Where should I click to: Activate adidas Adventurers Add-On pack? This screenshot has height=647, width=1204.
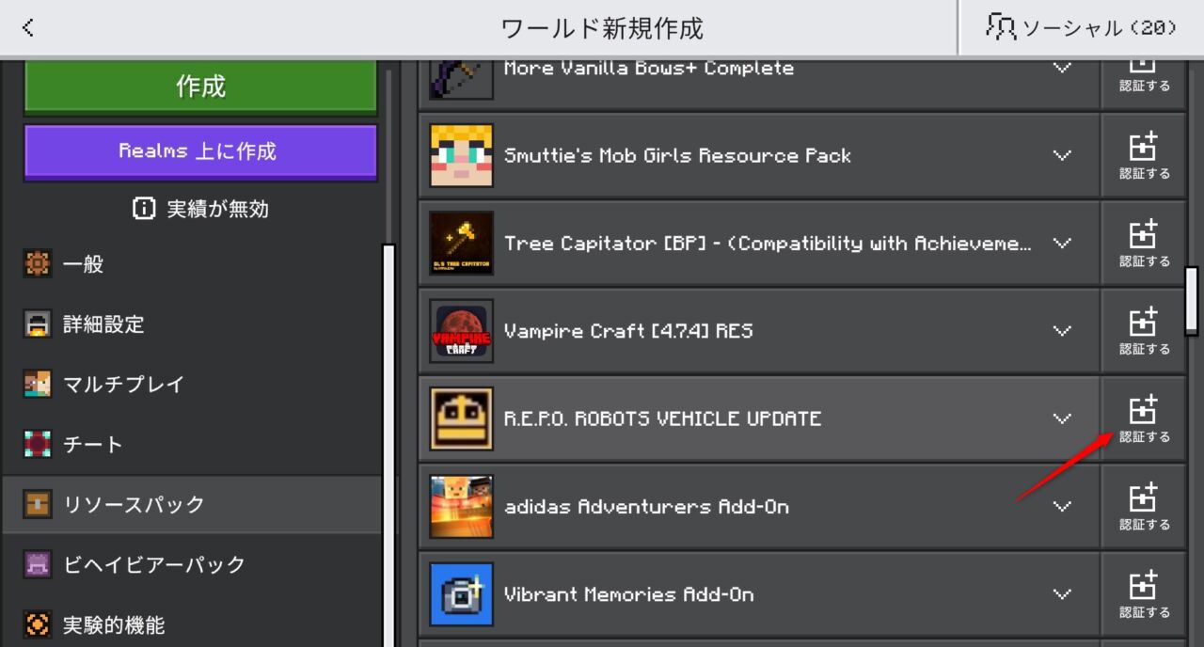point(1144,506)
